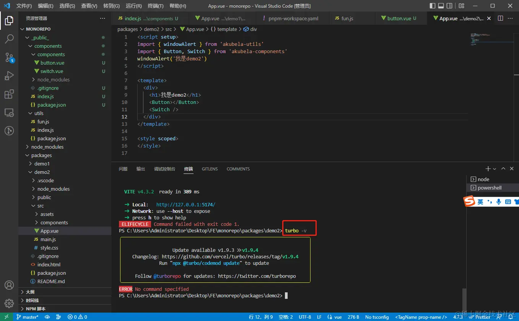
Task: Open the Manage gear icon
Action: pyautogui.click(x=9, y=303)
